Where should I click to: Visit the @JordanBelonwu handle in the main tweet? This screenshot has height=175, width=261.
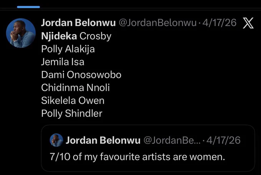click(x=158, y=23)
